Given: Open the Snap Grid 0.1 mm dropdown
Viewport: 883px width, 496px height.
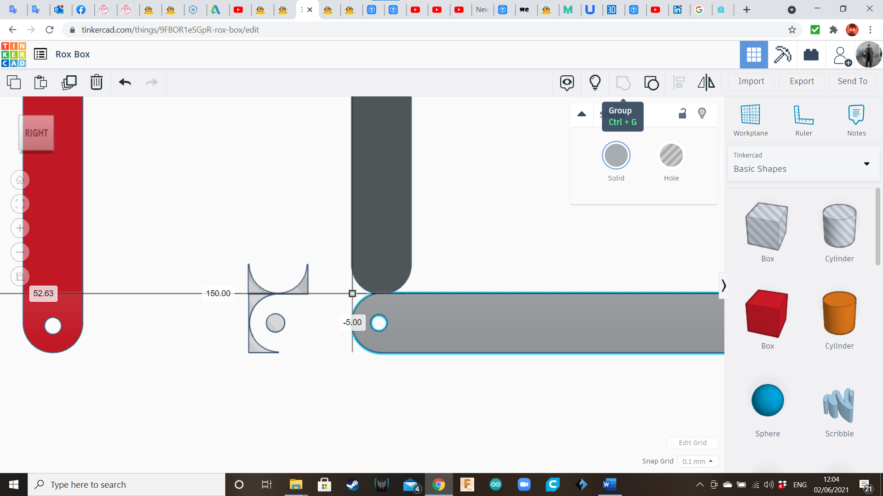Looking at the screenshot, I should [697, 461].
